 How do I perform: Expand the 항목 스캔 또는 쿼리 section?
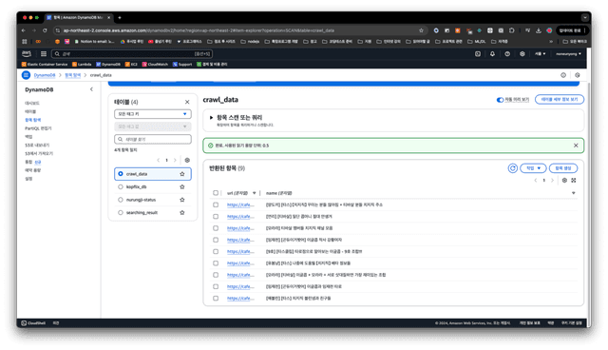211,117
